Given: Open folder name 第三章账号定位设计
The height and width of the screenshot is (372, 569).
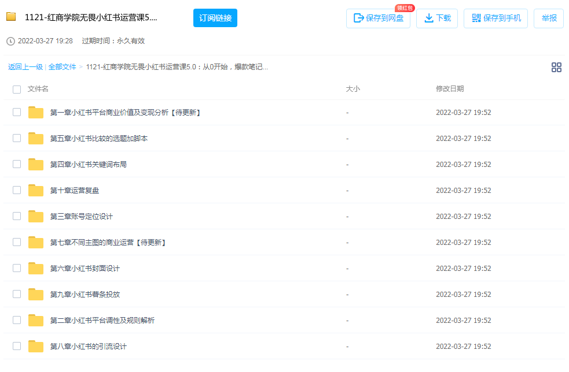Looking at the screenshot, I should pyautogui.click(x=81, y=217).
